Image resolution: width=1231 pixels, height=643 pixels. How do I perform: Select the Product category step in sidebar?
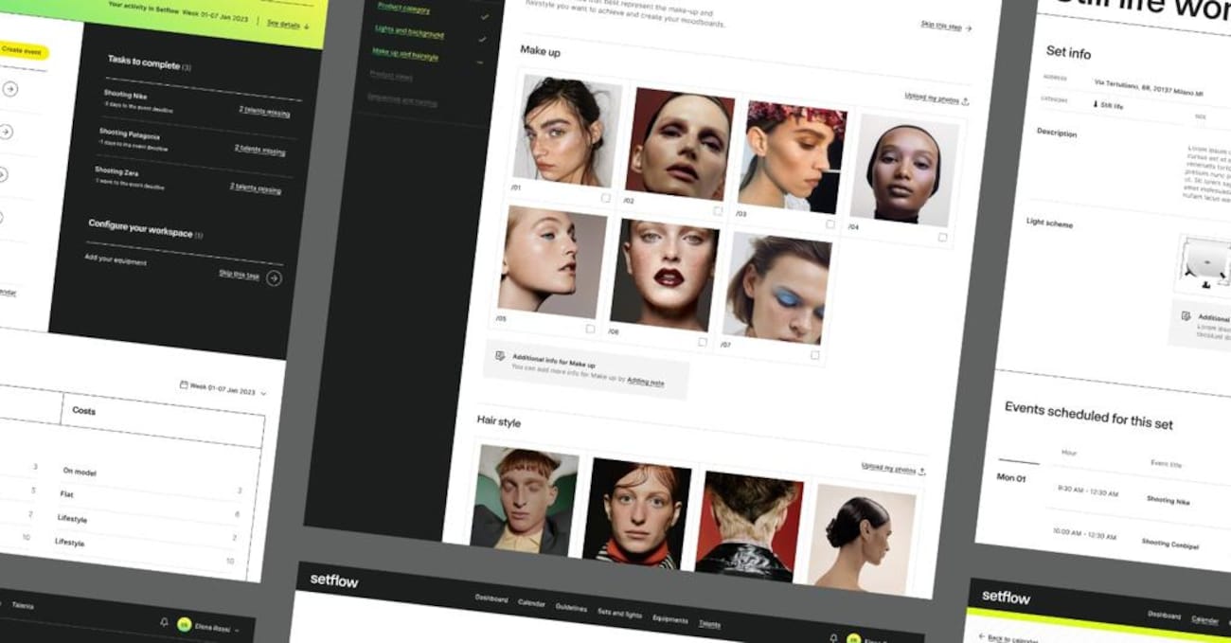pos(403,9)
